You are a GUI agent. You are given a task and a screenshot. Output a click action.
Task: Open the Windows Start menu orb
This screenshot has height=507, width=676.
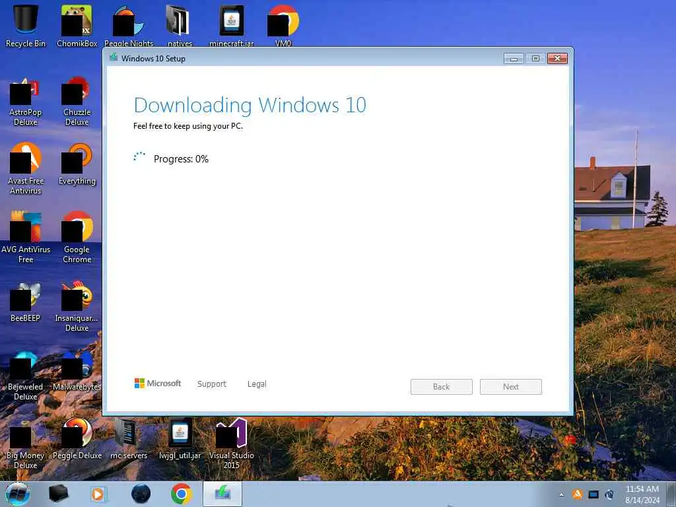click(x=17, y=494)
